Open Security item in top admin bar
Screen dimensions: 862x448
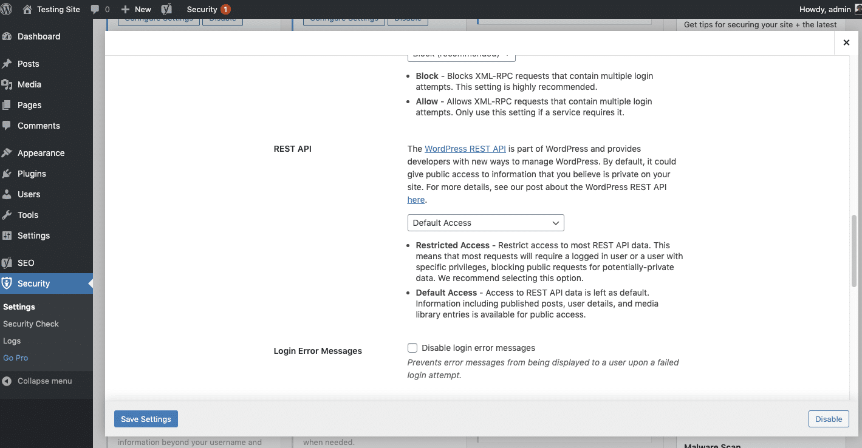click(x=208, y=10)
